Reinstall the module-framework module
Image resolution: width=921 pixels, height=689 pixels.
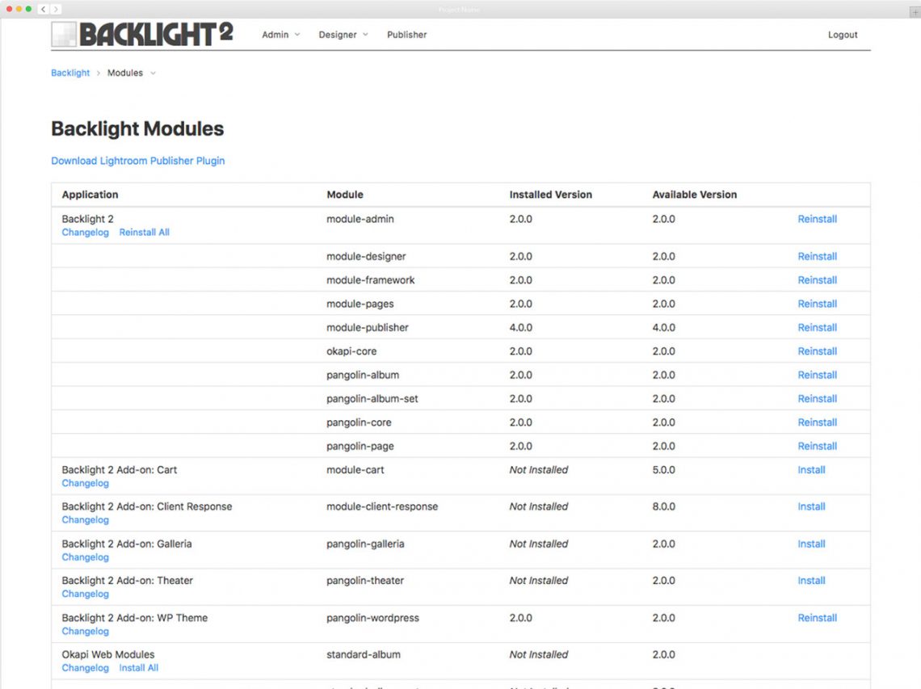(x=817, y=280)
